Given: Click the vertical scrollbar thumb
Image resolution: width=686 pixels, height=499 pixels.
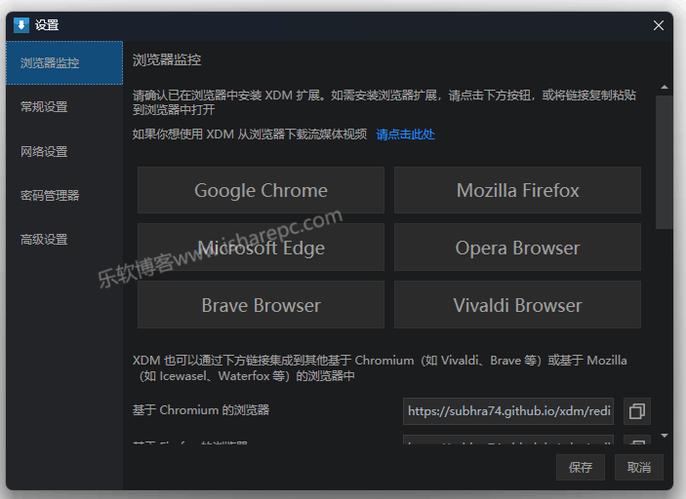Looking at the screenshot, I should [x=665, y=162].
